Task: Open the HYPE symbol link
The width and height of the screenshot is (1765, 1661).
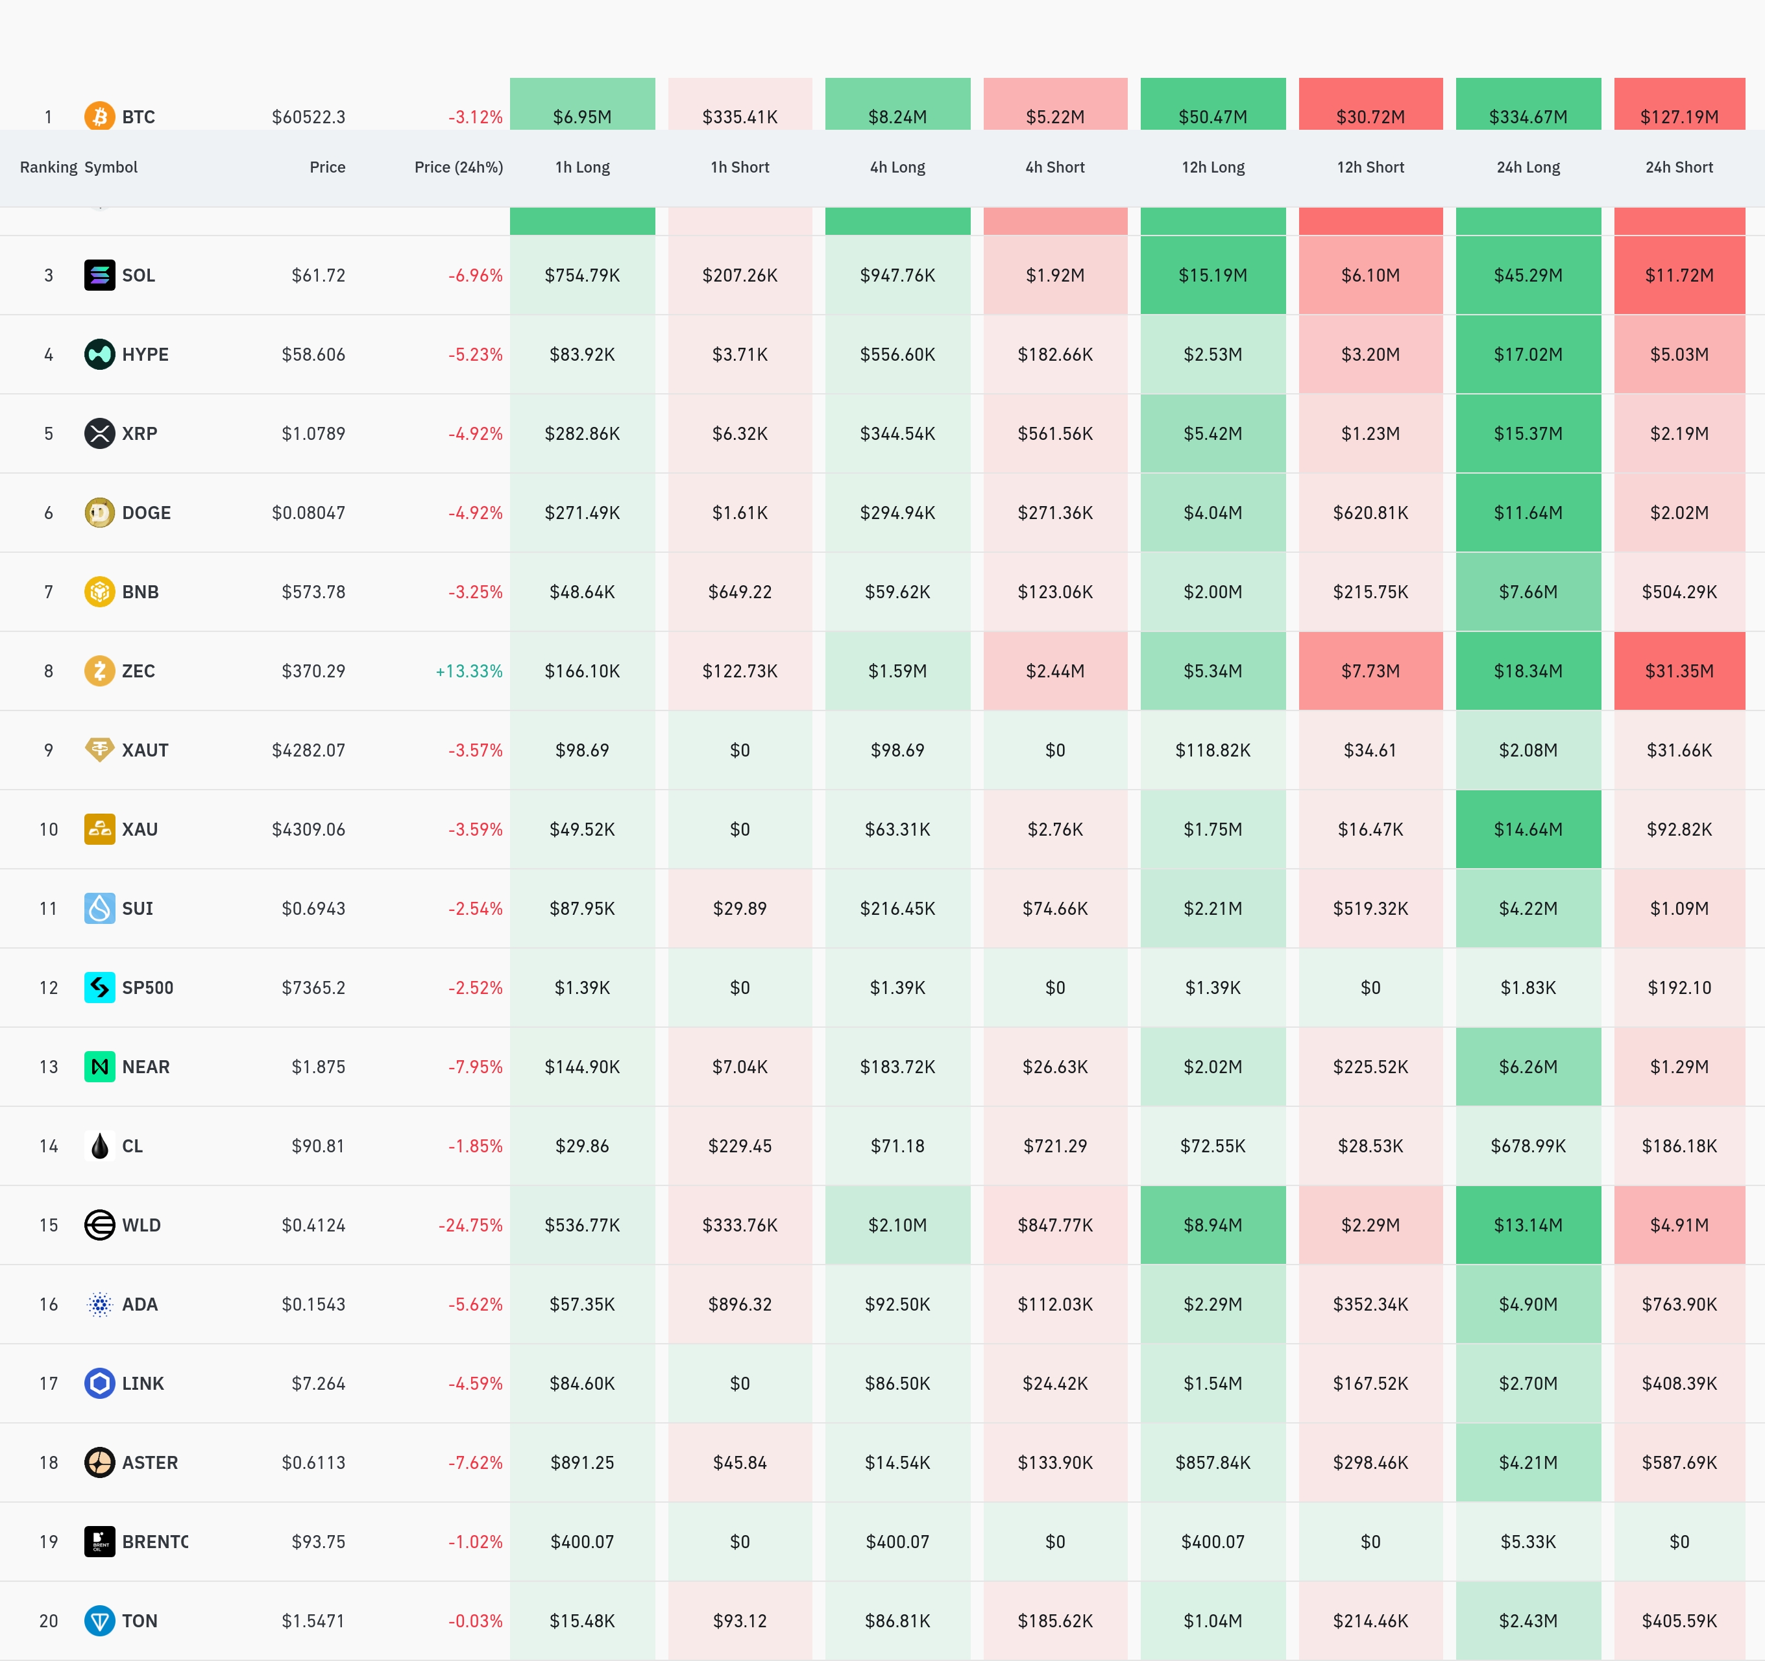Action: 145,354
